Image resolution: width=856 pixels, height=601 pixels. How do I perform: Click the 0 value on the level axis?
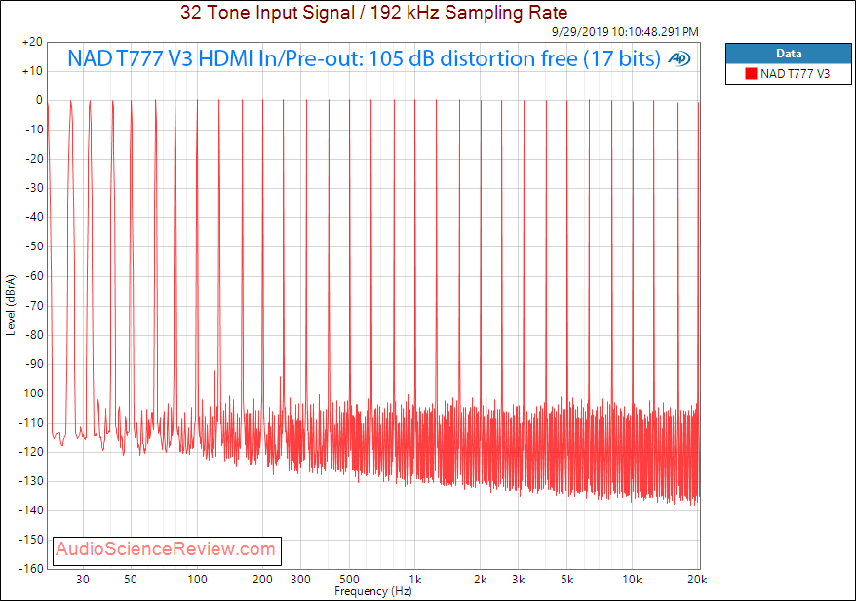(39, 100)
